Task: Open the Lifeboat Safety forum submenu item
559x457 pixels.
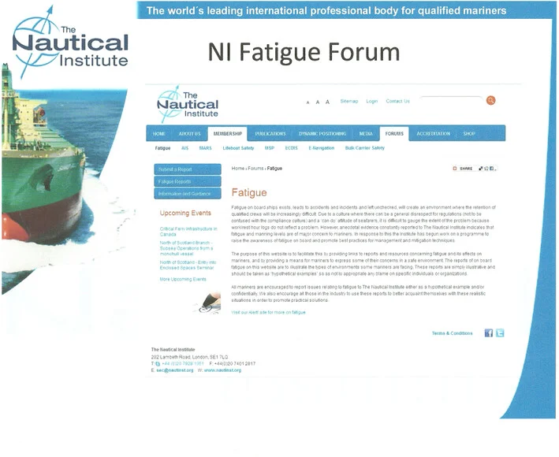Action: 238,148
